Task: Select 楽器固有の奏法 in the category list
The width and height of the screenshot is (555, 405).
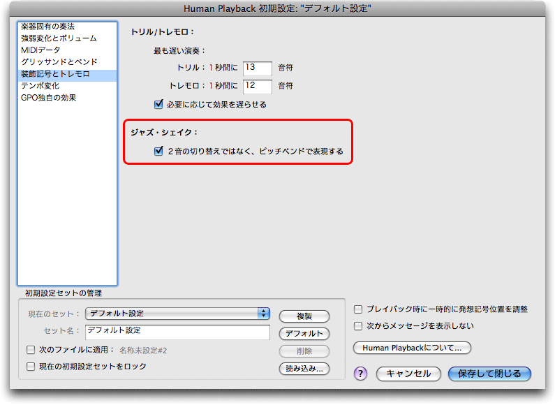Action: tap(67, 27)
